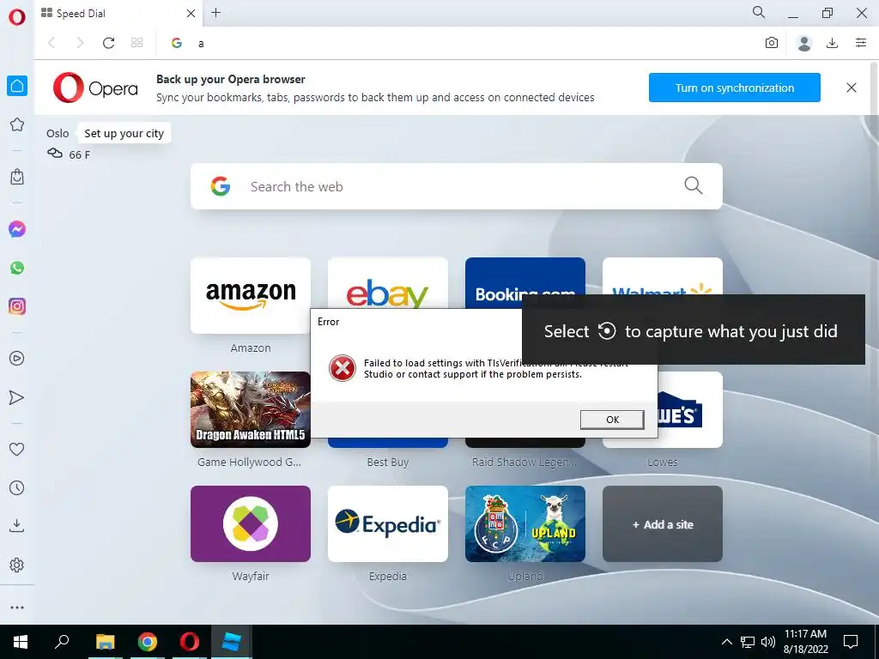Click the Reload page button
879x659 pixels.
[108, 43]
